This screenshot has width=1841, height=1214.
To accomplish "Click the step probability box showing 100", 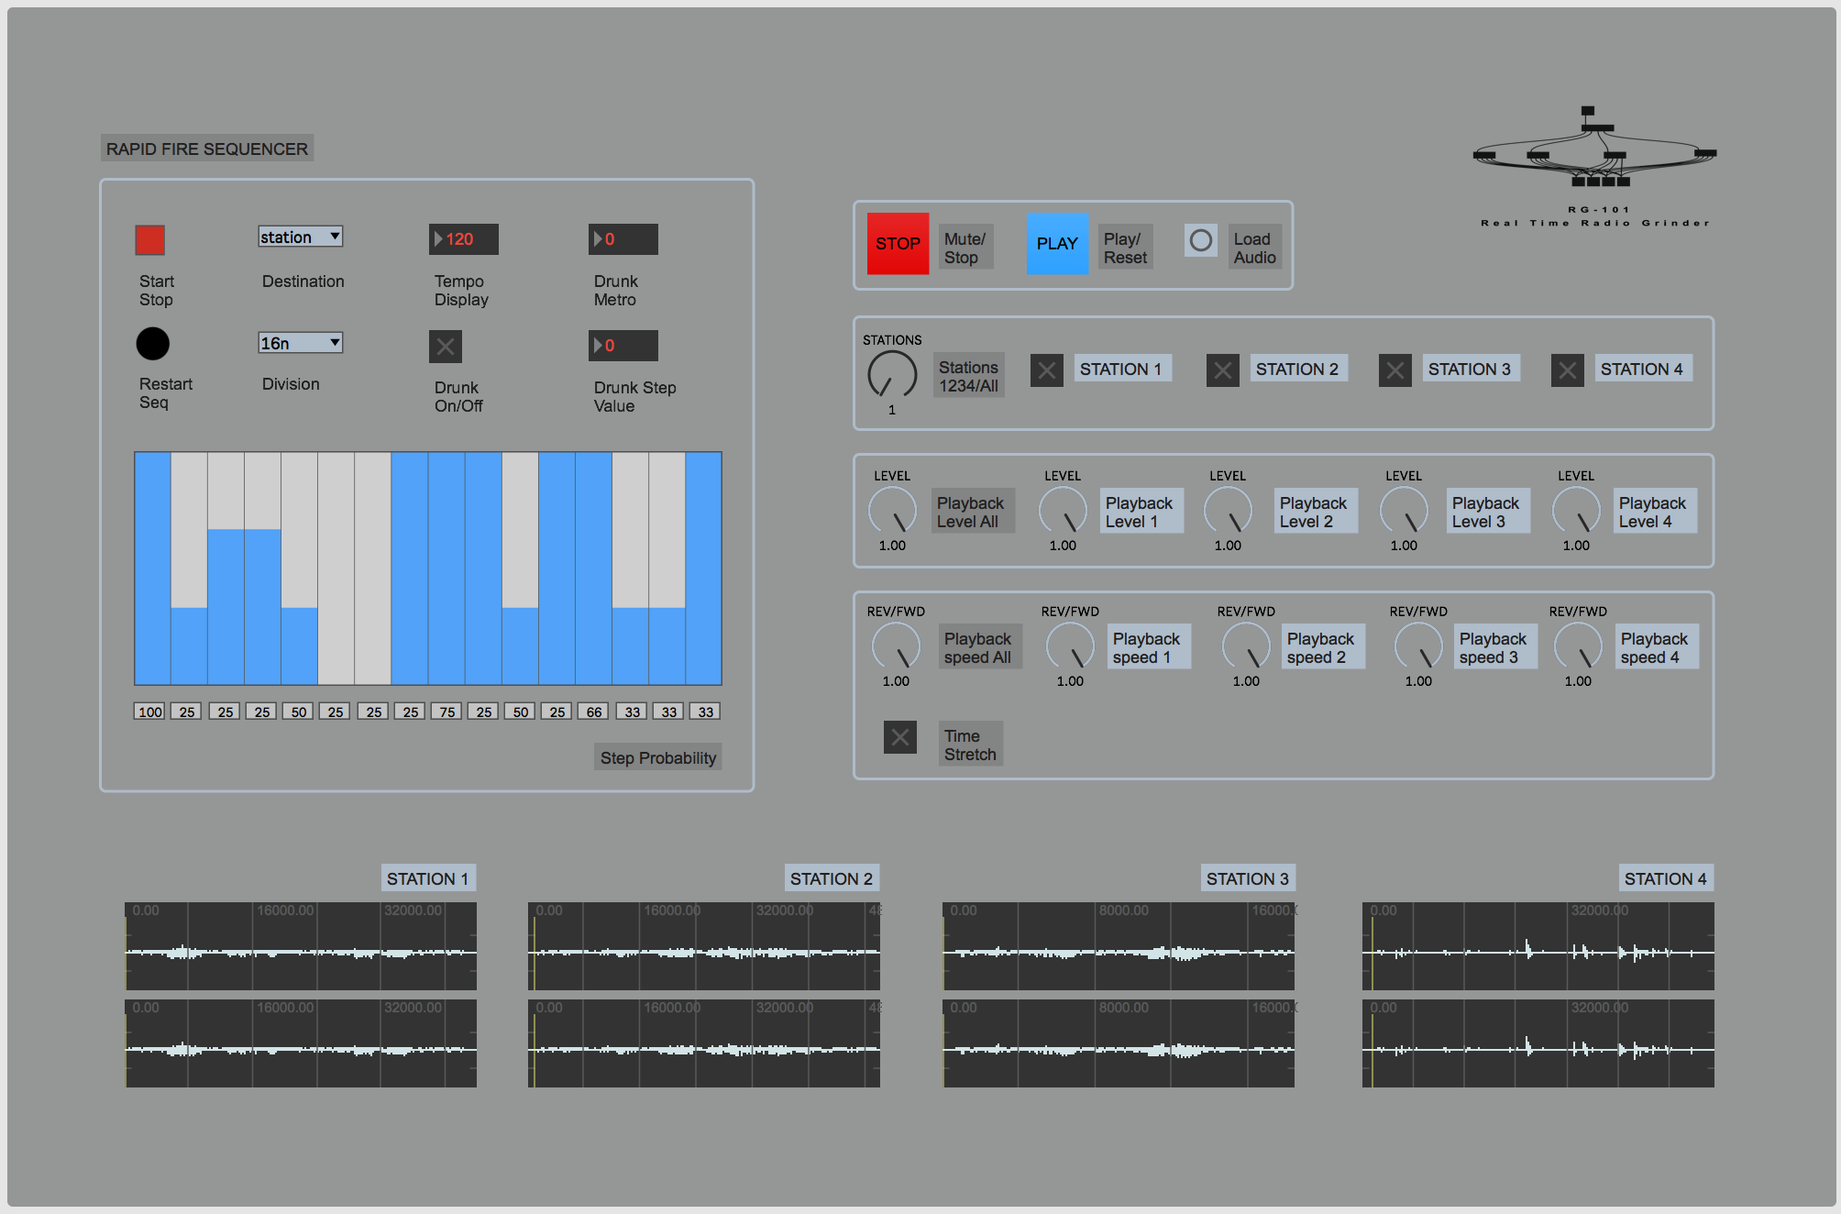I will coord(149,712).
